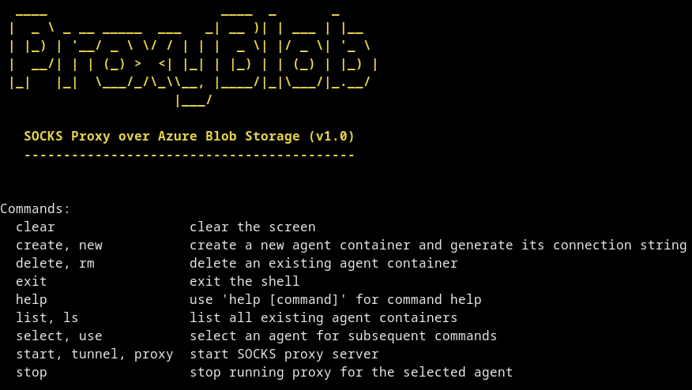
Task: Click the 'list all existing agent containers' description
Action: (324, 317)
